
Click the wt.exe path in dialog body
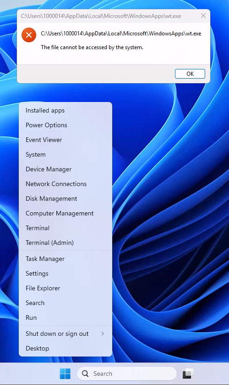point(121,34)
